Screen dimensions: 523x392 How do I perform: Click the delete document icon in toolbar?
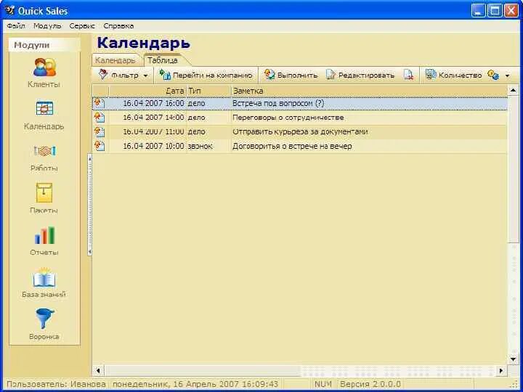pos(408,75)
